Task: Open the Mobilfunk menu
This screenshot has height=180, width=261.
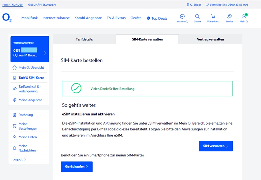Action: (x=29, y=18)
